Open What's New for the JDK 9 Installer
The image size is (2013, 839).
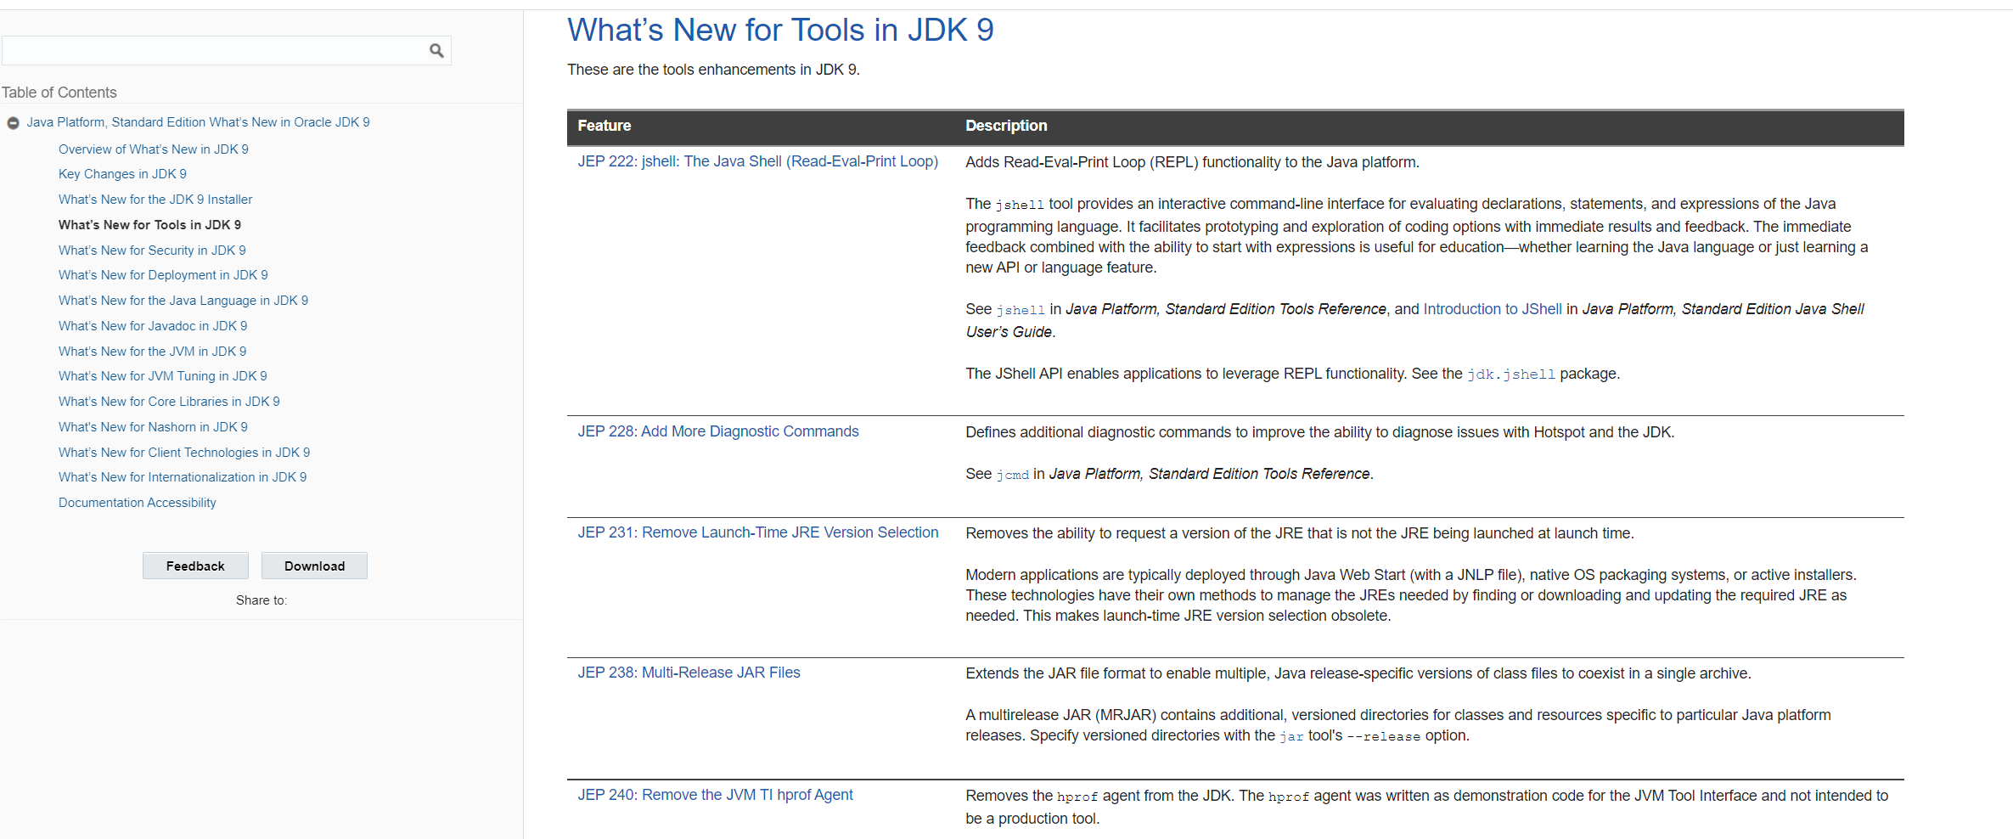[x=155, y=200]
